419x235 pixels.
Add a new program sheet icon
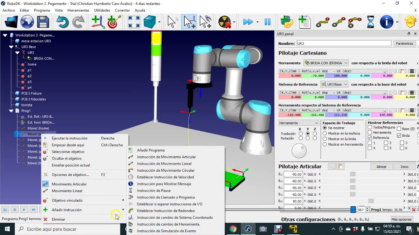pyautogui.click(x=304, y=22)
